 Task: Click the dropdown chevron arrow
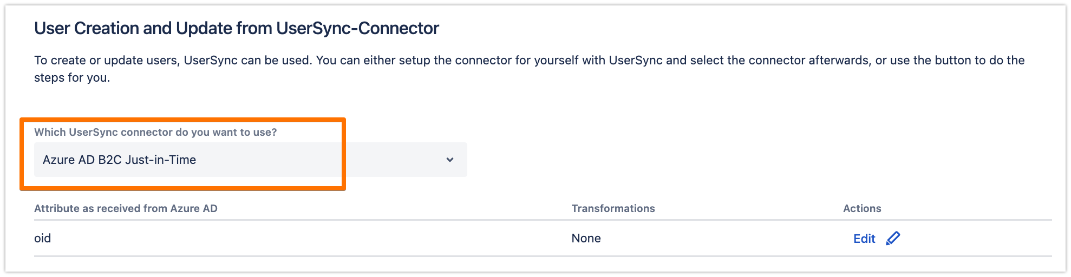click(450, 160)
